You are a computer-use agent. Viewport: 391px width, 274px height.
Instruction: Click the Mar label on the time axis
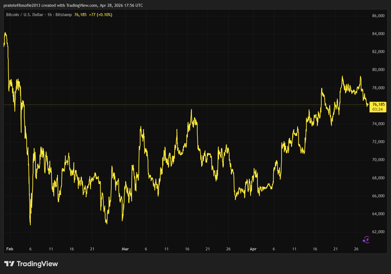tap(125, 249)
